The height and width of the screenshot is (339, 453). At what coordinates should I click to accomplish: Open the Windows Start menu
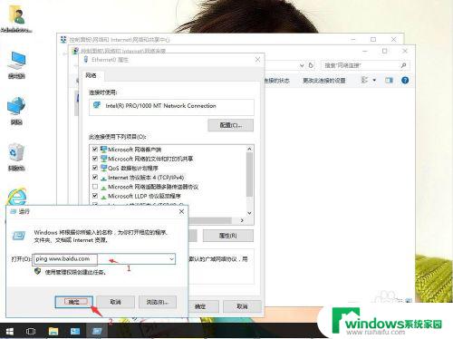pyautogui.click(x=9, y=332)
